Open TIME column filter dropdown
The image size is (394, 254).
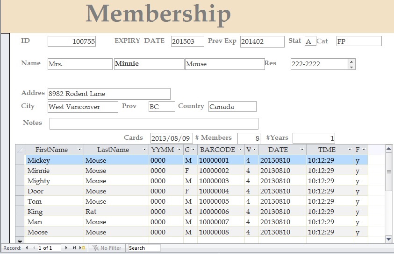pyautogui.click(x=350, y=150)
